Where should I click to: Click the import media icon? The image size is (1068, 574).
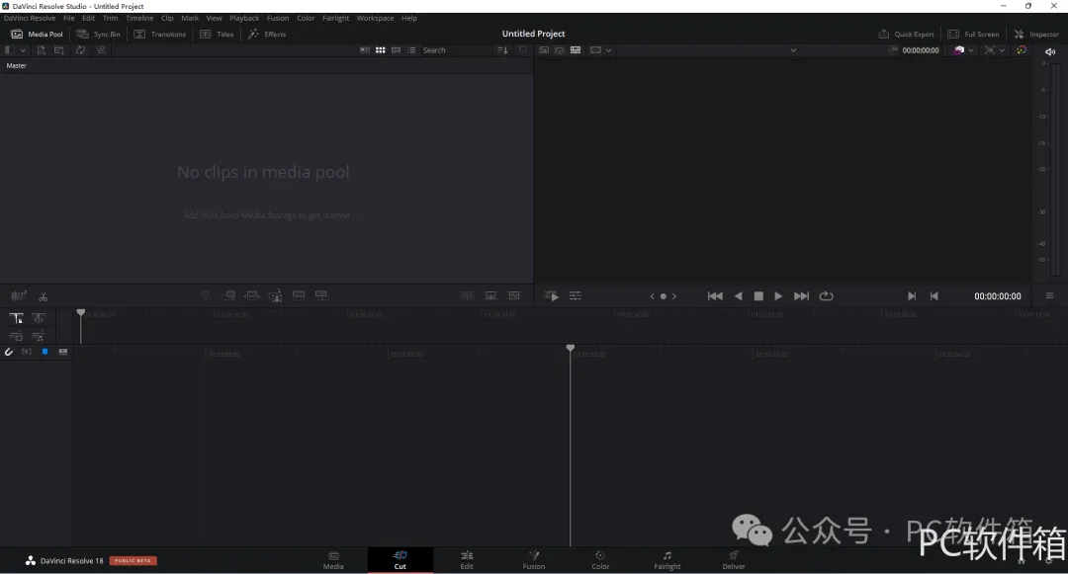41,50
